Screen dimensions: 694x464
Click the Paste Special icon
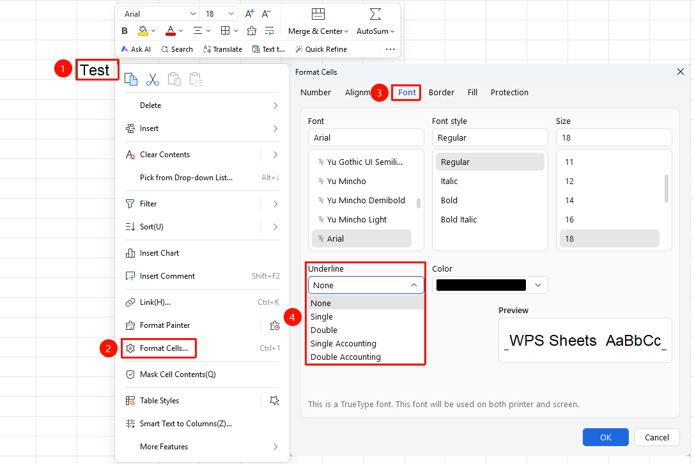click(x=196, y=79)
